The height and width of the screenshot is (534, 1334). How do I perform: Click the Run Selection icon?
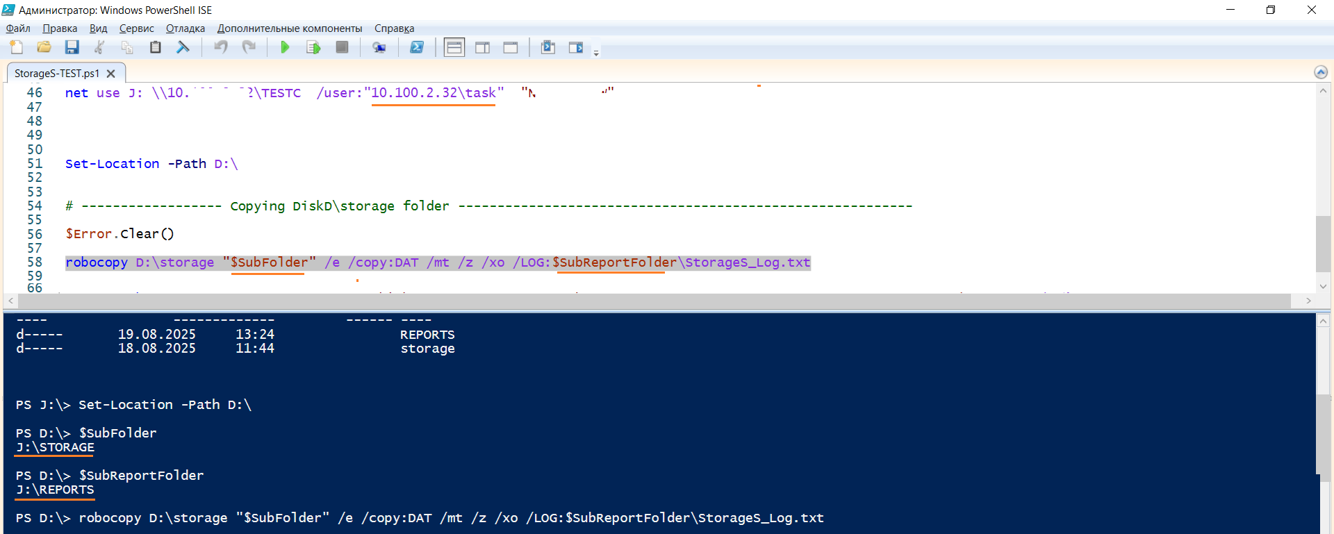tap(313, 47)
